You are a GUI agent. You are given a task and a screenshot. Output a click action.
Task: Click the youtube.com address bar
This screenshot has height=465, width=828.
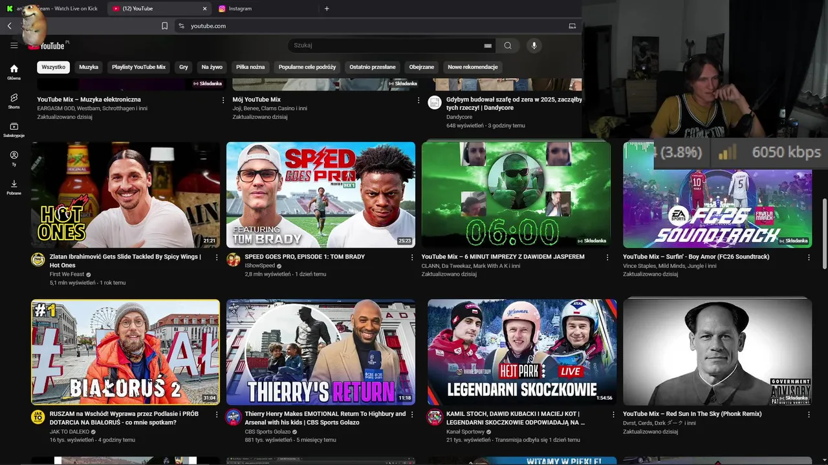(x=375, y=26)
